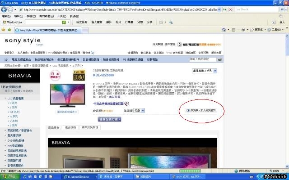
Task: Stop loading with the red X icon
Action: click(x=230, y=9)
